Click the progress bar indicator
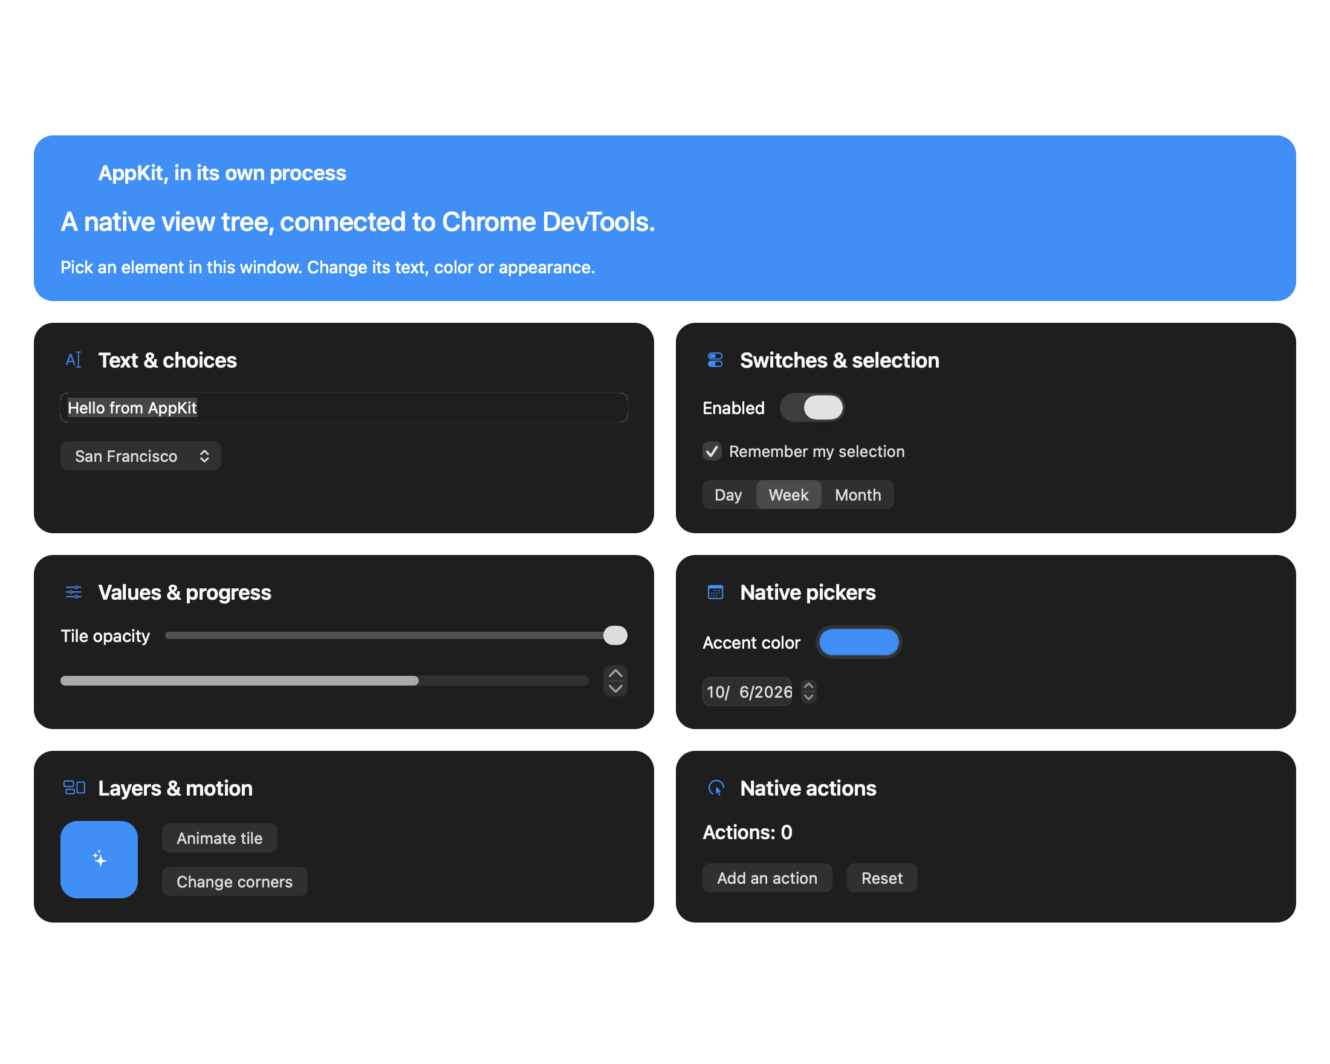The image size is (1330, 1064). click(x=325, y=680)
